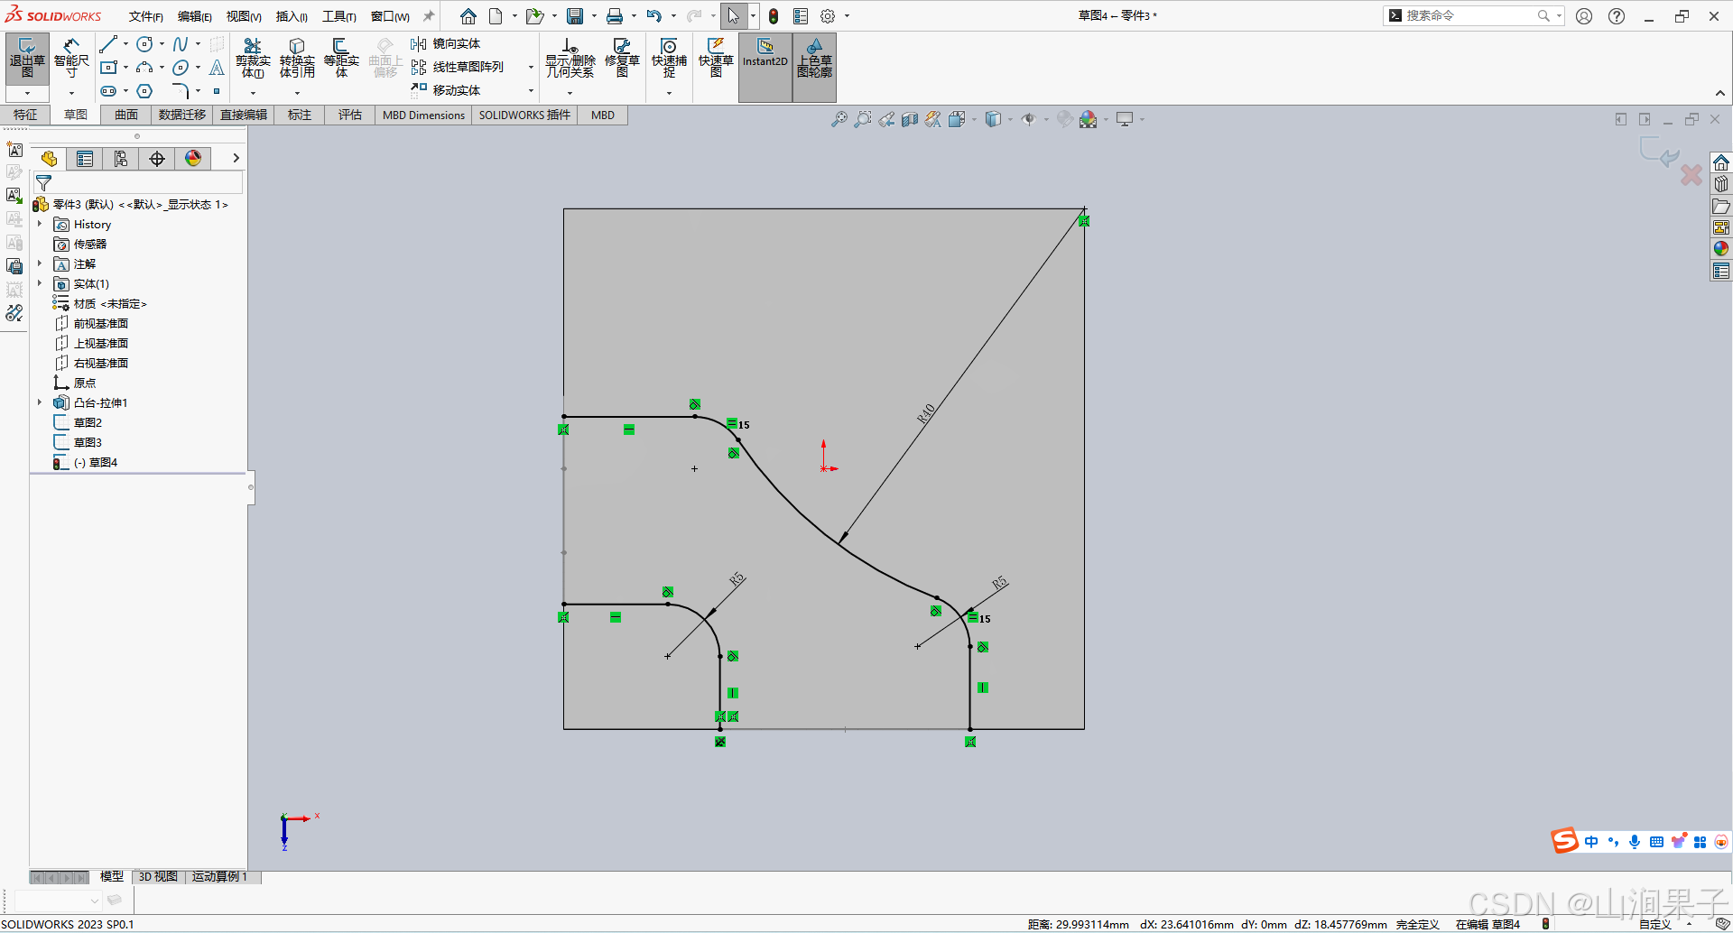Click Save icon in the top toolbar
Viewport: 1733px width, 933px height.
(x=575, y=16)
